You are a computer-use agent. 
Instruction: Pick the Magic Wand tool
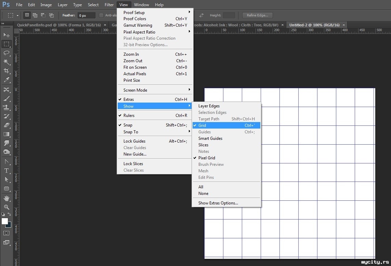click(6, 62)
